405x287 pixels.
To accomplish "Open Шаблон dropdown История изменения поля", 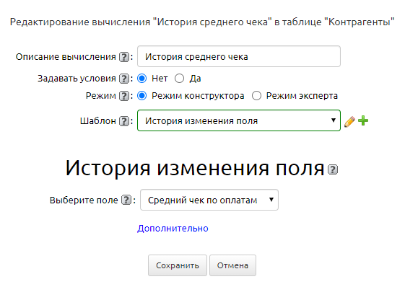I will click(x=239, y=120).
